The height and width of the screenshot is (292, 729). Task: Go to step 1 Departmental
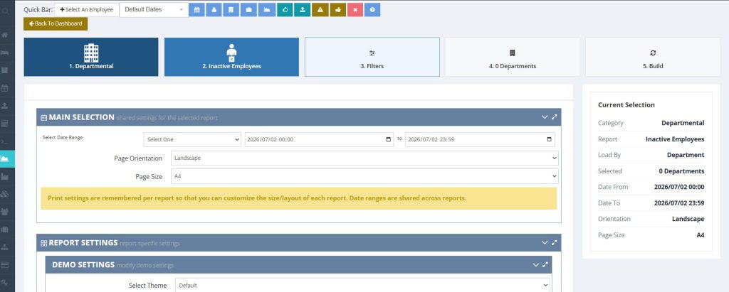(91, 57)
